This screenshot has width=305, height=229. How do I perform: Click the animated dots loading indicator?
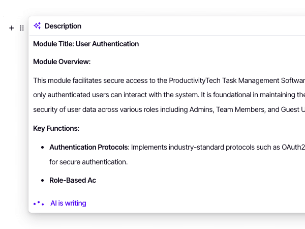click(39, 204)
